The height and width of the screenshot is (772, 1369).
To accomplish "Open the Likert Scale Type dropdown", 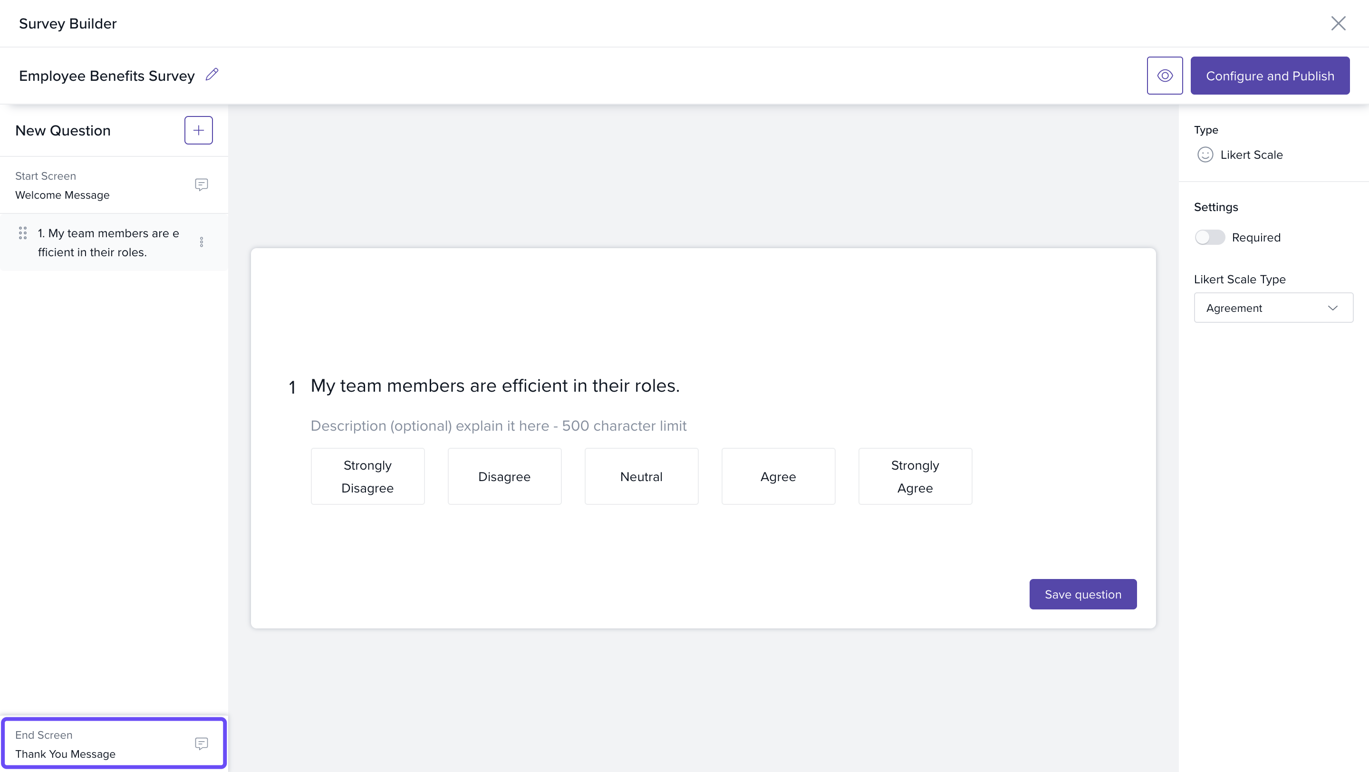I will coord(1273,308).
